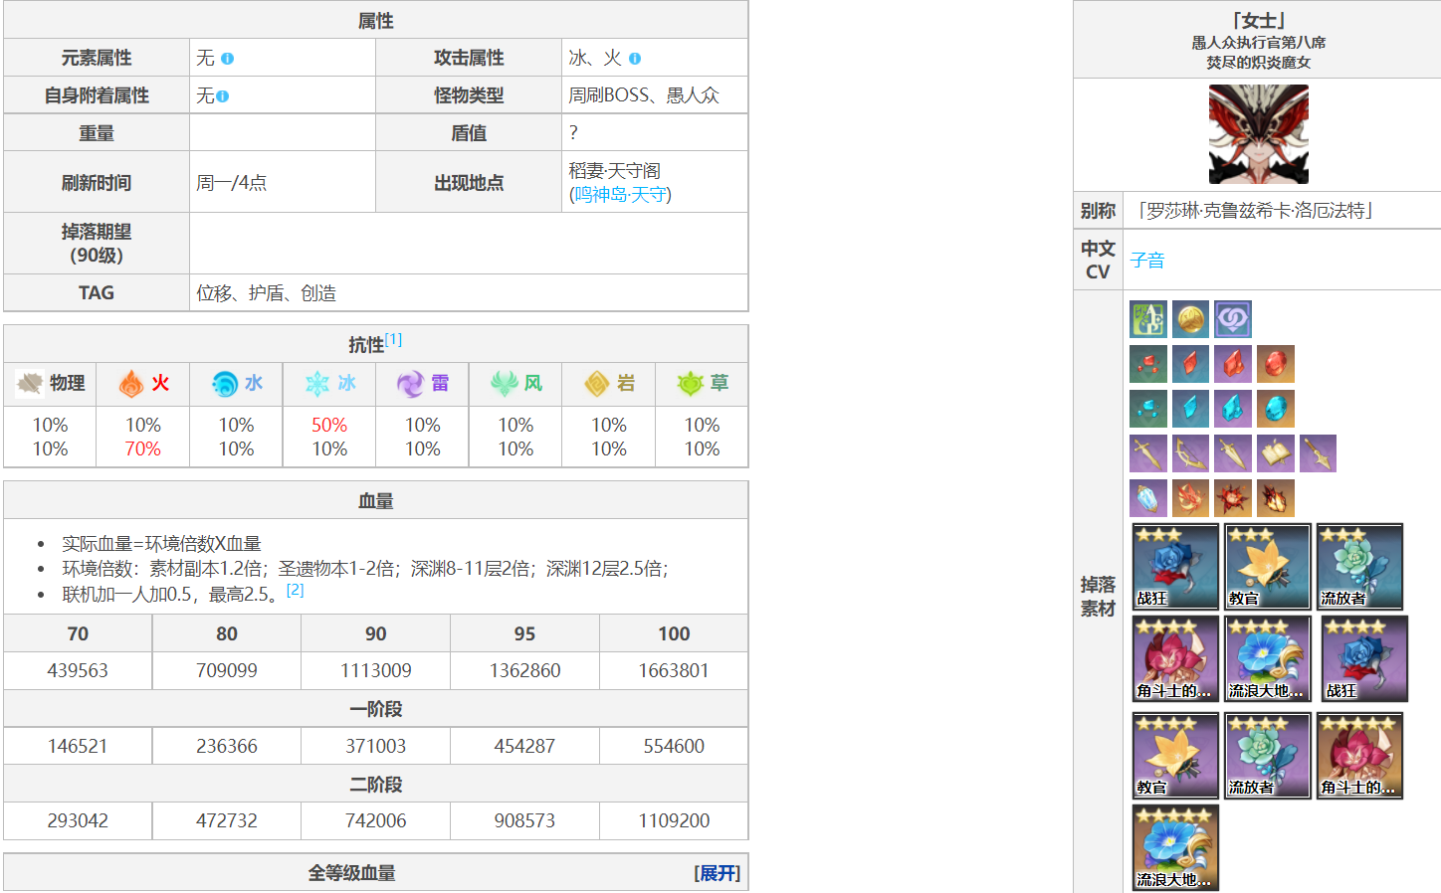
Task: Select the polearm billet icon
Action: [x=1318, y=453]
